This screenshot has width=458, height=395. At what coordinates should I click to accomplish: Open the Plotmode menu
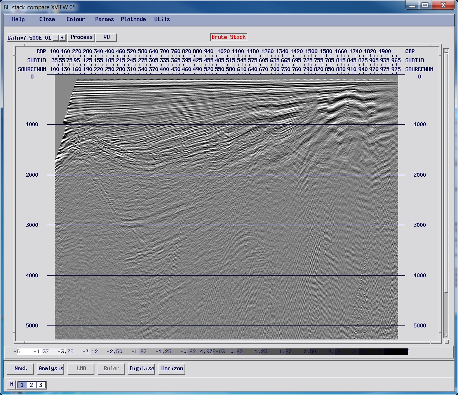[x=133, y=19]
